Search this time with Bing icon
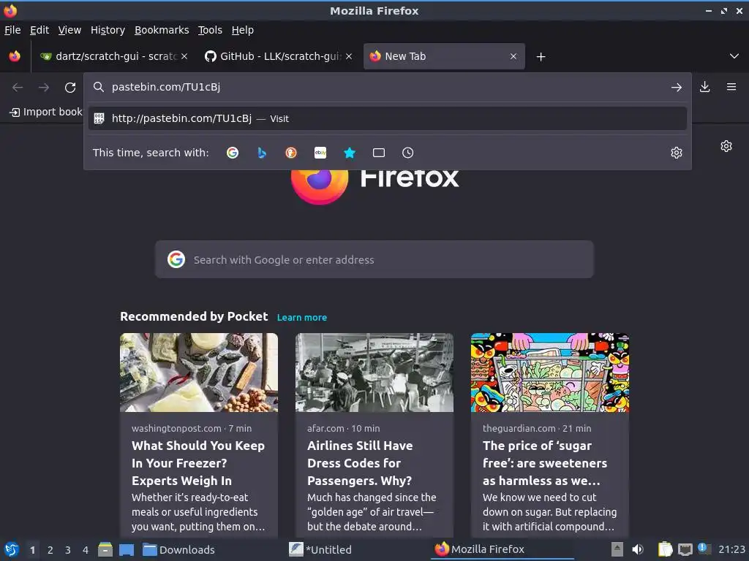749x561 pixels. (262, 153)
